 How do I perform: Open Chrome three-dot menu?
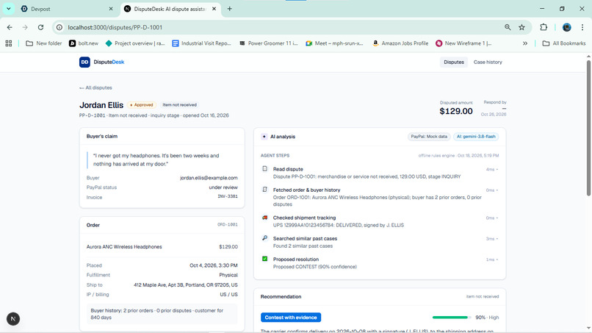pos(582,27)
